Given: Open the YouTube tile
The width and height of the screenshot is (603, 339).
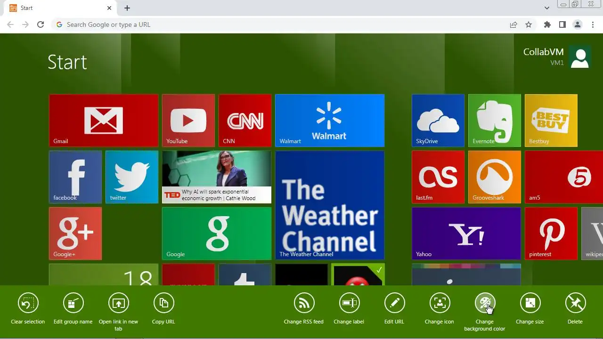Looking at the screenshot, I should pos(188,121).
